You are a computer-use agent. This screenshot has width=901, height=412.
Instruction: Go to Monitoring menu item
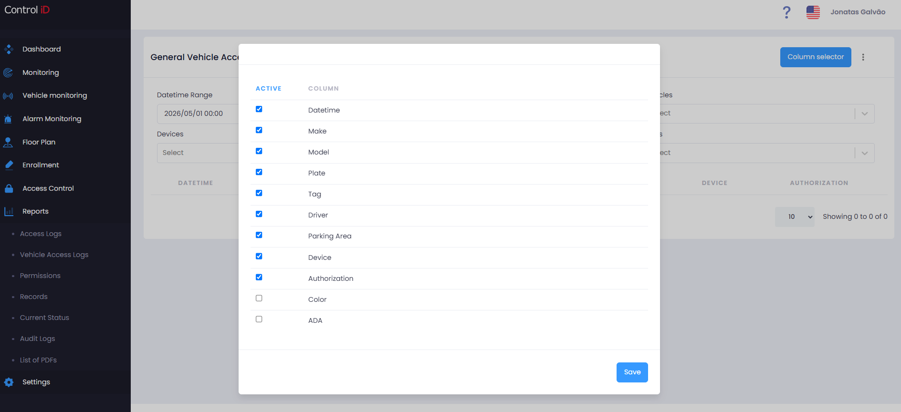pos(41,72)
